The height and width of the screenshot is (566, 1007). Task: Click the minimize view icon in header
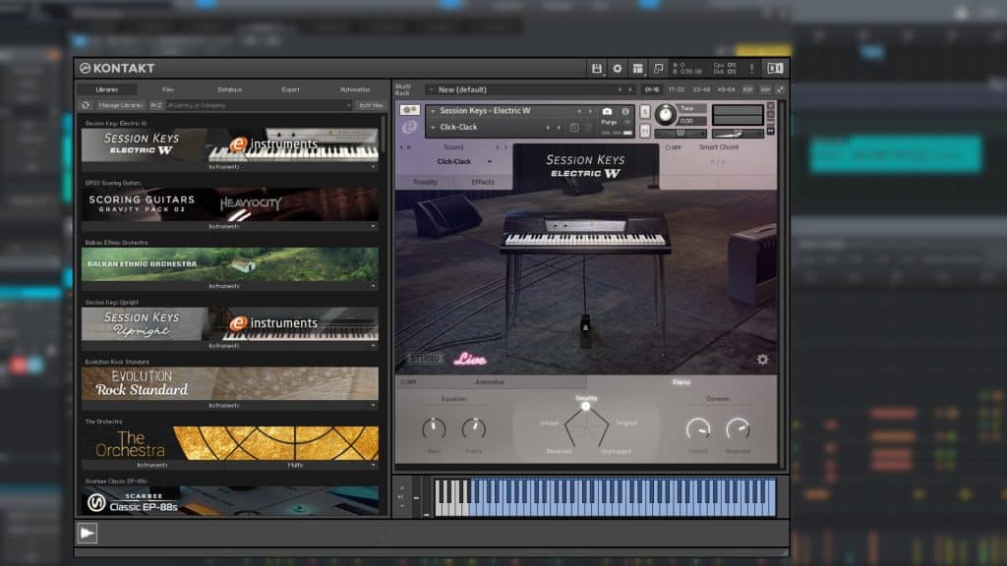pos(658,69)
